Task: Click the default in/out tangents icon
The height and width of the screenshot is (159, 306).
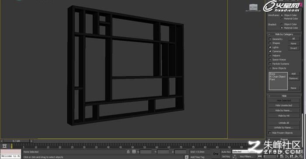Action: (x=235, y=156)
